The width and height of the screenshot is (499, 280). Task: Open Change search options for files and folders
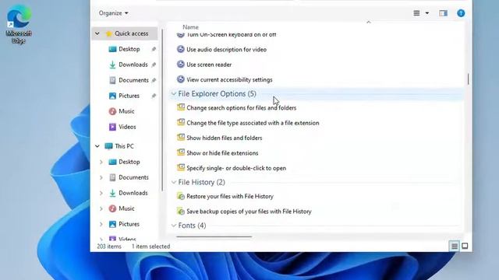tap(241, 108)
